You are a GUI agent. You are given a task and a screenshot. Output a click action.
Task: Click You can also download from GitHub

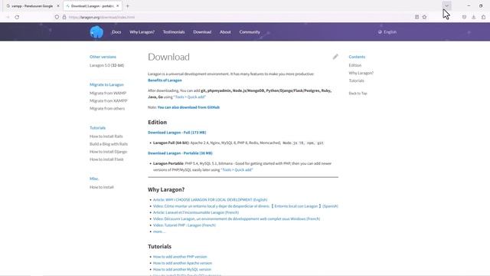[188, 107]
